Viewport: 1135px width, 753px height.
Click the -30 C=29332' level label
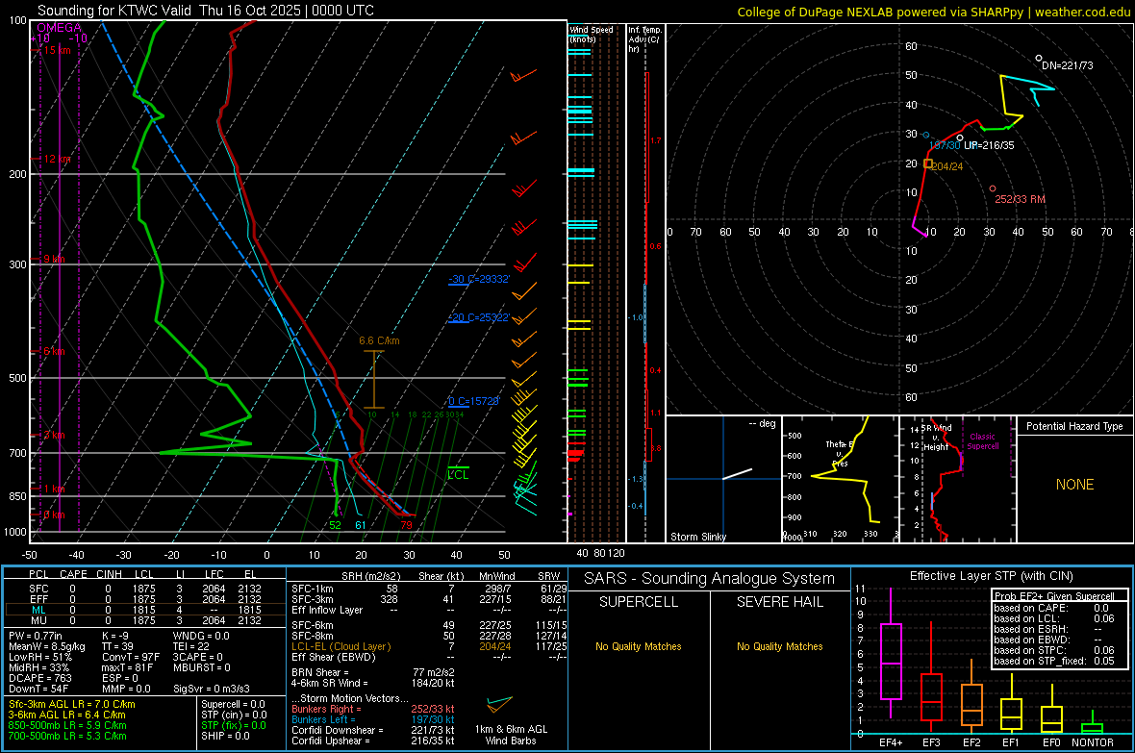(479, 279)
